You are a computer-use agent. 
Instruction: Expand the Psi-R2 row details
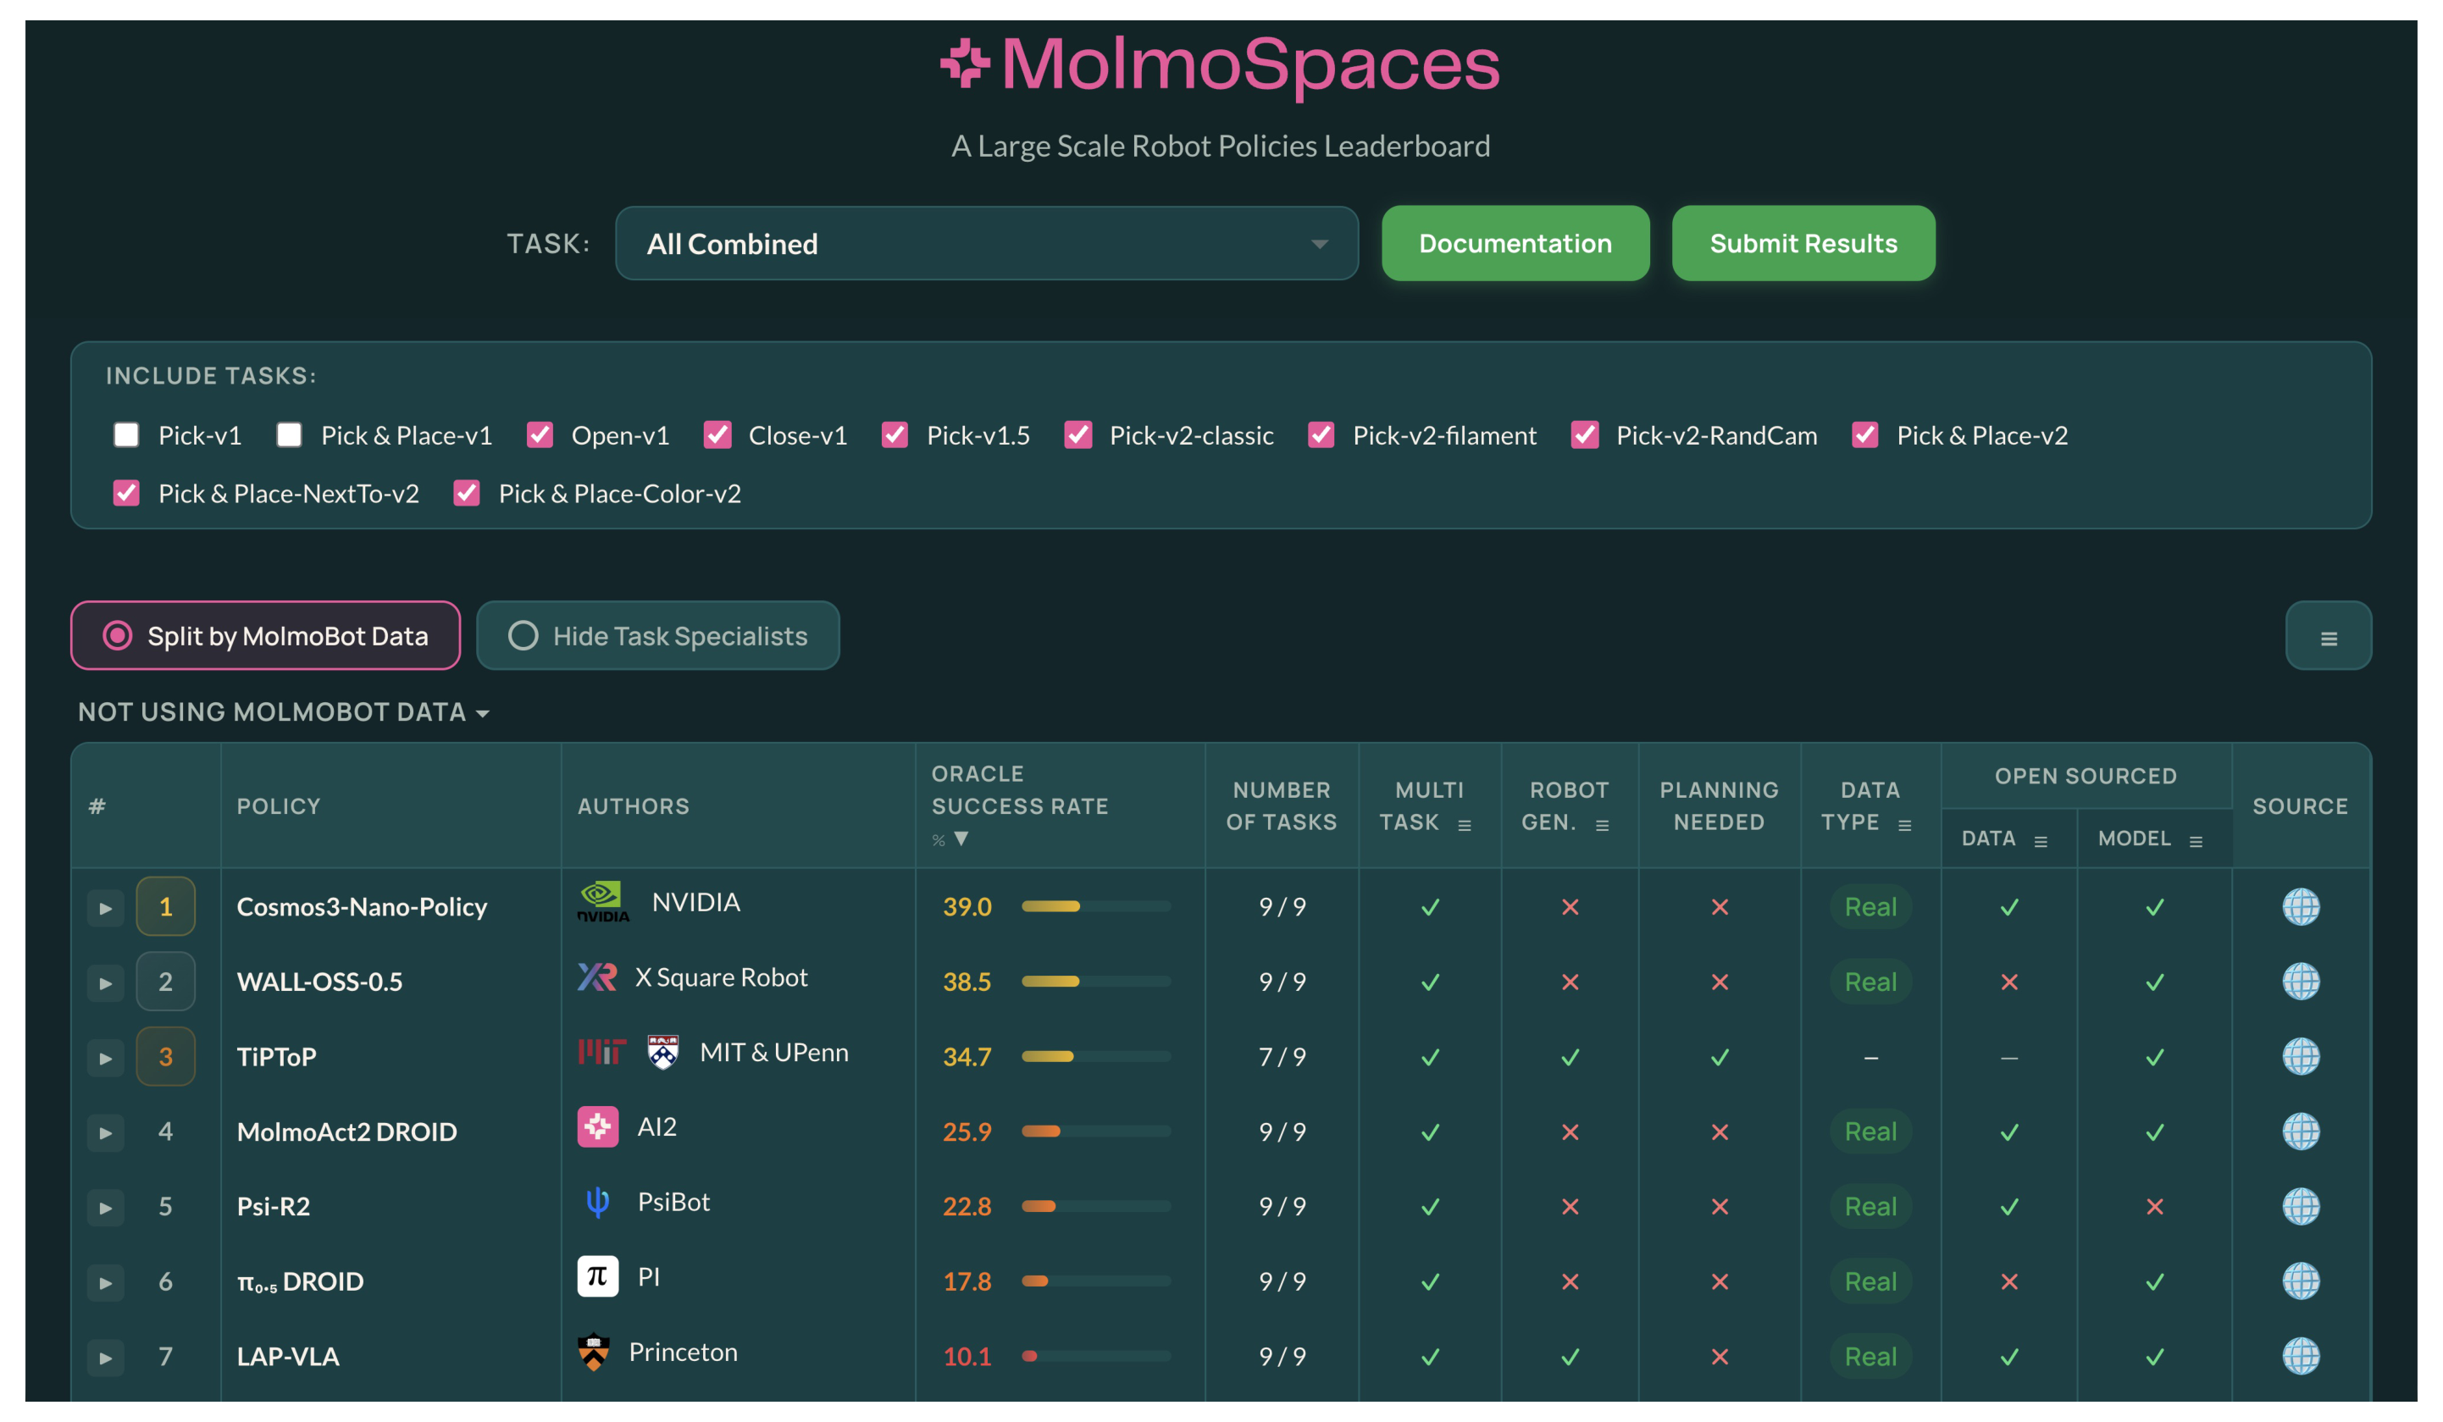pos(106,1208)
